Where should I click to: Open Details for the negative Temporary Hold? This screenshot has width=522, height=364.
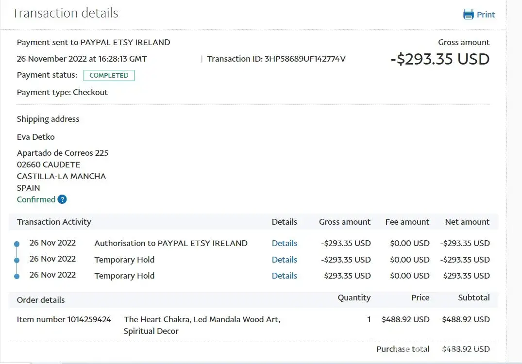pyautogui.click(x=285, y=260)
